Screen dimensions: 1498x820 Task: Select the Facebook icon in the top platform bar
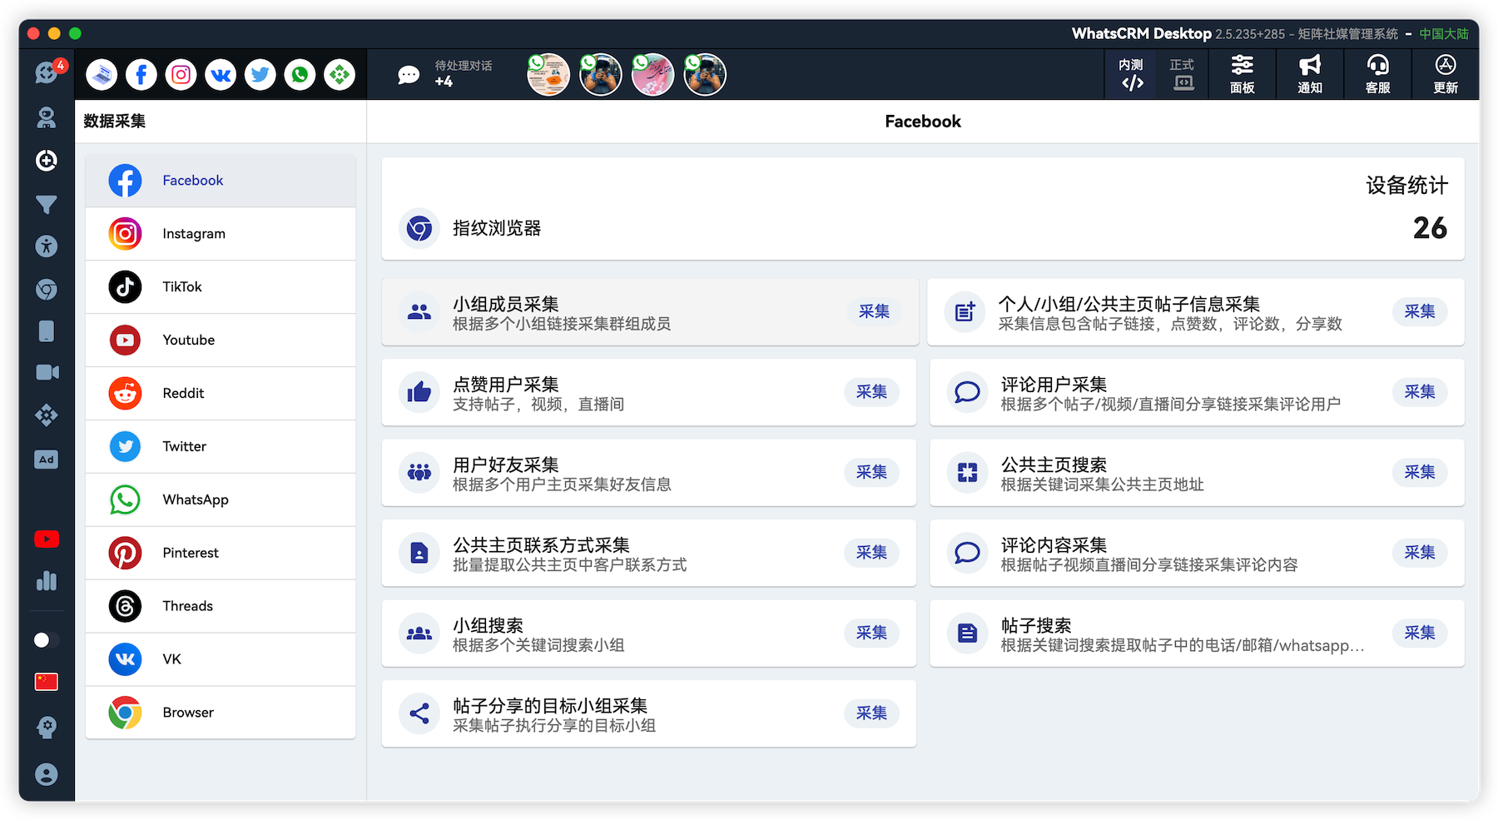tap(141, 74)
